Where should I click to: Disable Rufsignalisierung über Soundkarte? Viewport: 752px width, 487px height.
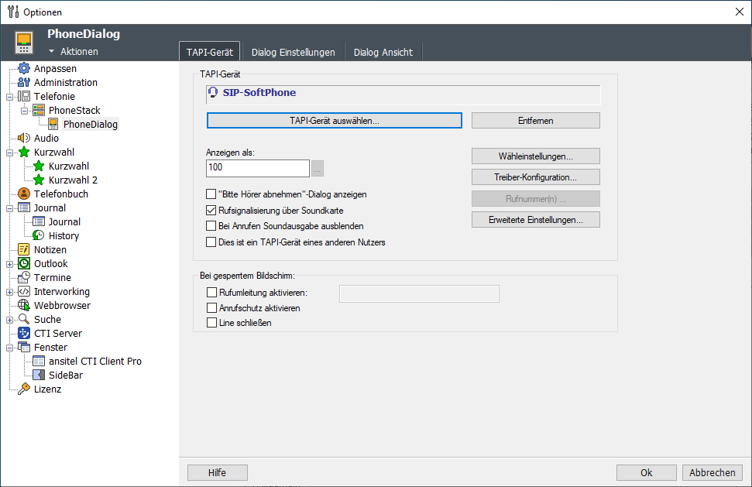coord(210,209)
